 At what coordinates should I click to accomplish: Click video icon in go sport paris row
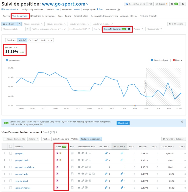pos(90,160)
